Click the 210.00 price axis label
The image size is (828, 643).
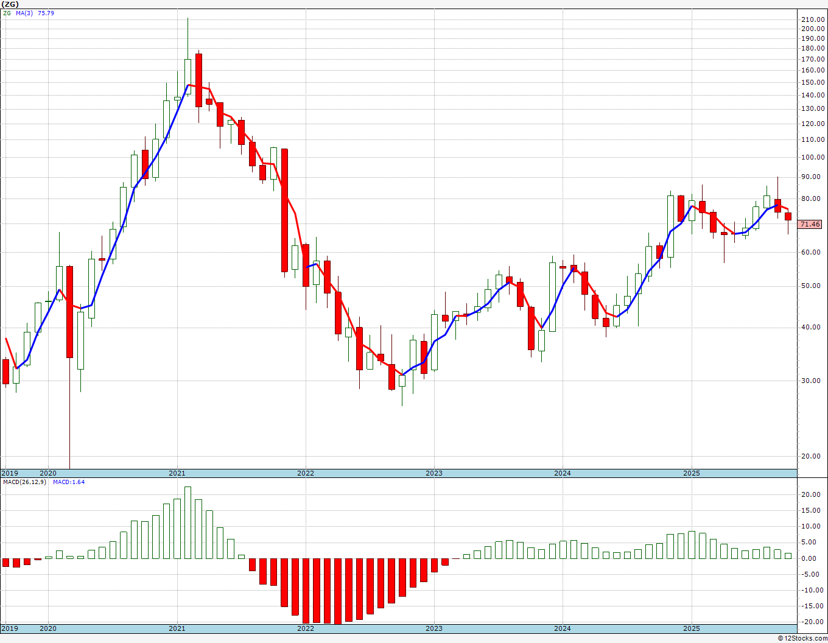(813, 19)
